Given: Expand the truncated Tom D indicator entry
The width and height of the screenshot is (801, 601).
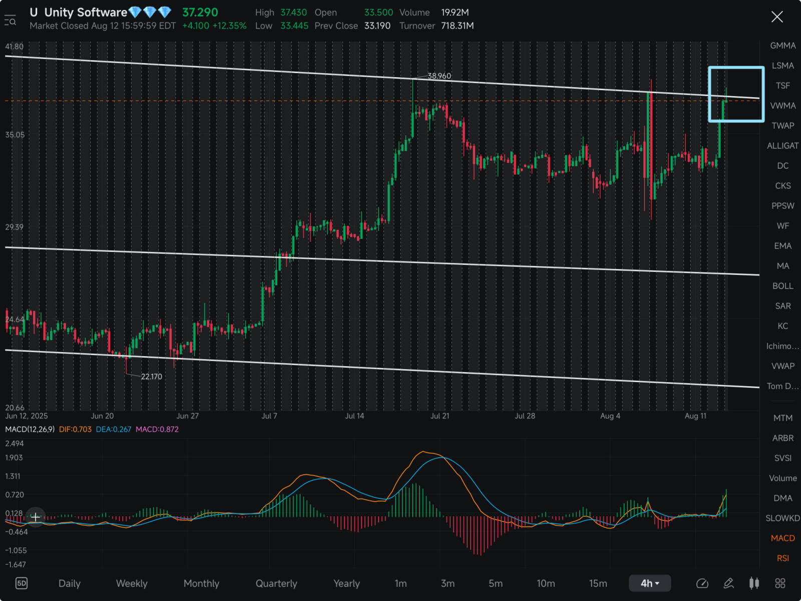Looking at the screenshot, I should click(782, 386).
